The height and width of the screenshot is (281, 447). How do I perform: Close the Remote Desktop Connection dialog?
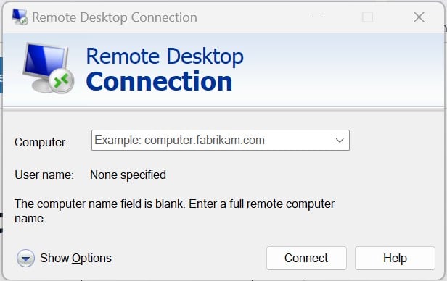(x=419, y=17)
